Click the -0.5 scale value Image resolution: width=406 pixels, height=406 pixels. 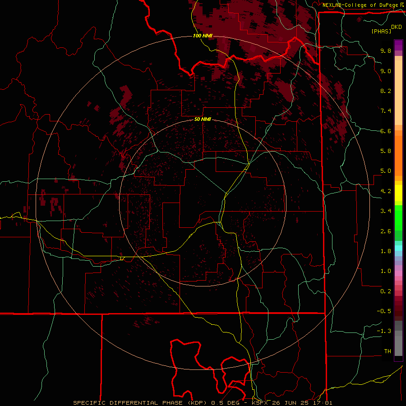pos(384,311)
